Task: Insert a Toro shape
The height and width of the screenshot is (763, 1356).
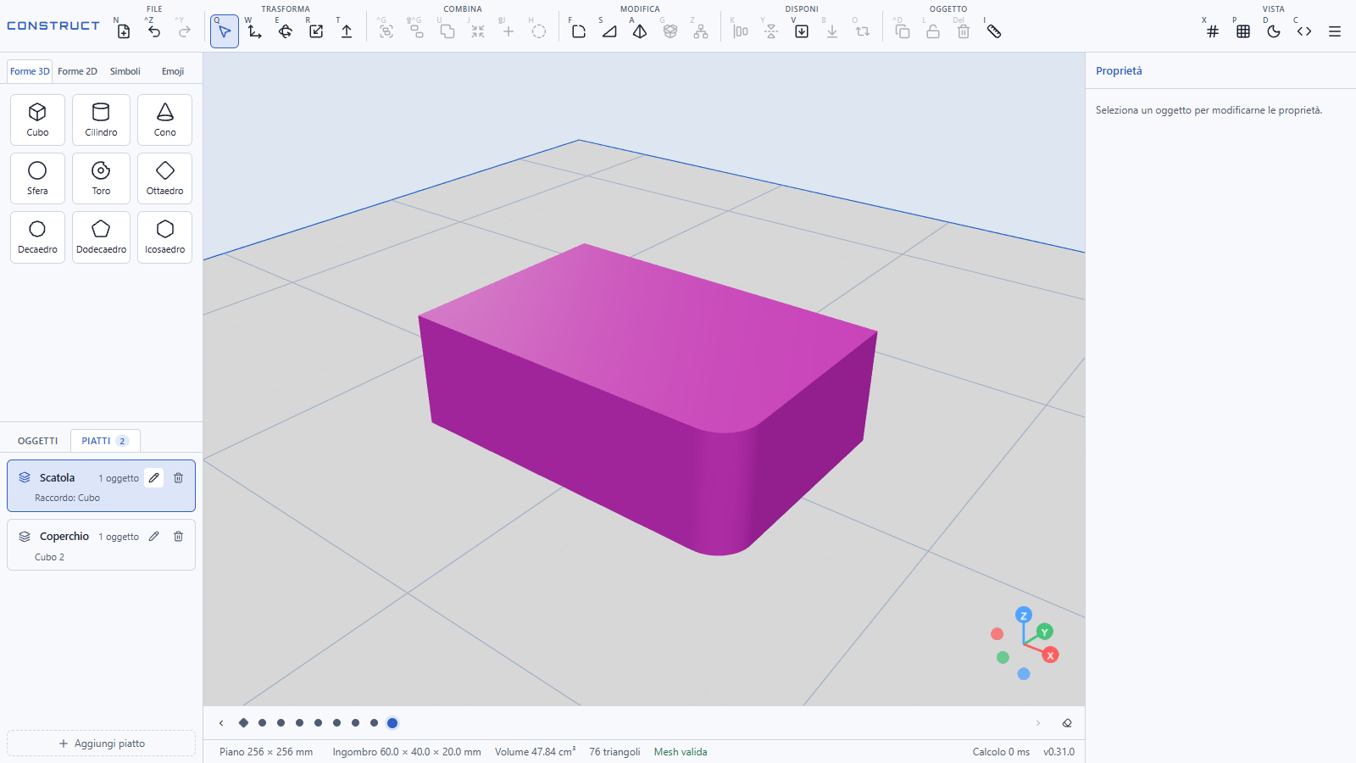Action: click(101, 178)
